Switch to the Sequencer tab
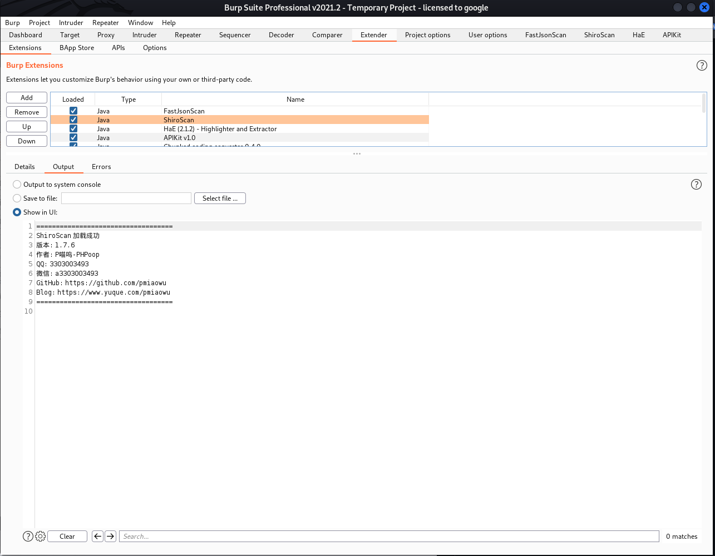 pos(235,34)
